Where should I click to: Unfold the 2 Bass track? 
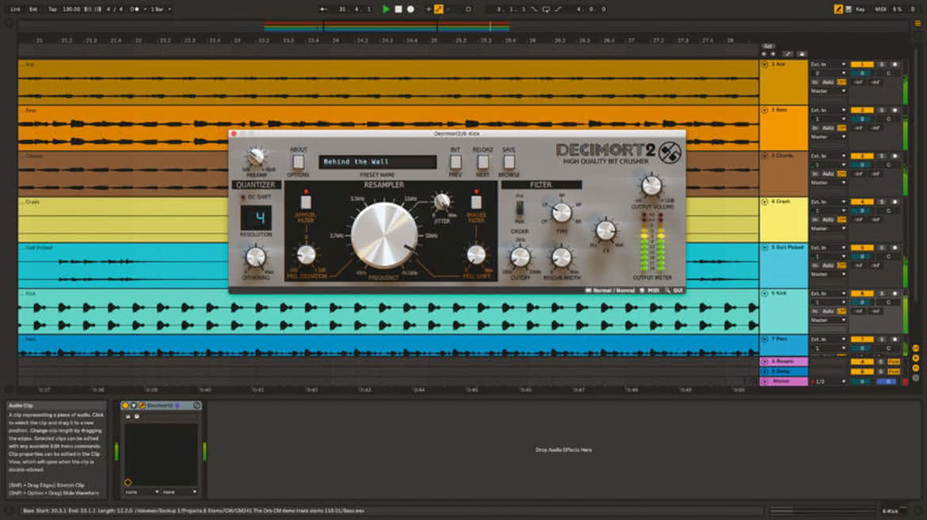(x=765, y=110)
